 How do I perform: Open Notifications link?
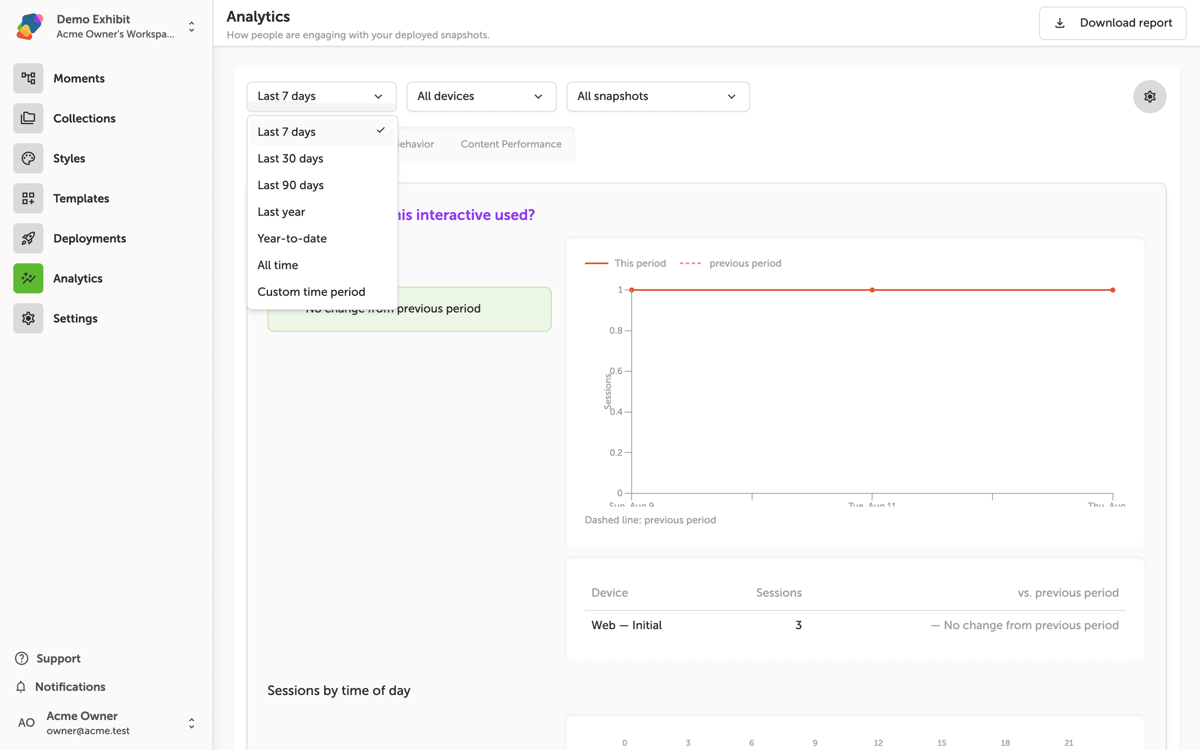coord(70,687)
